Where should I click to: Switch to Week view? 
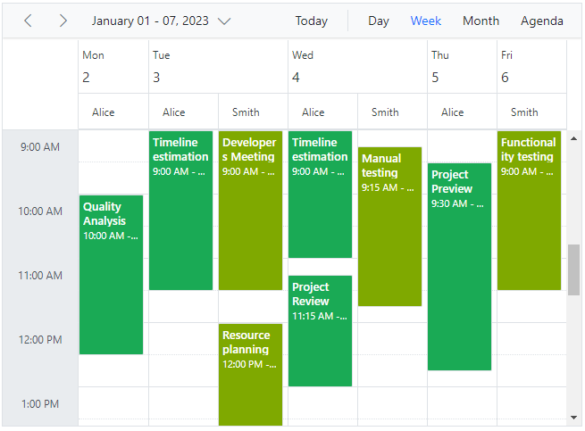click(426, 21)
